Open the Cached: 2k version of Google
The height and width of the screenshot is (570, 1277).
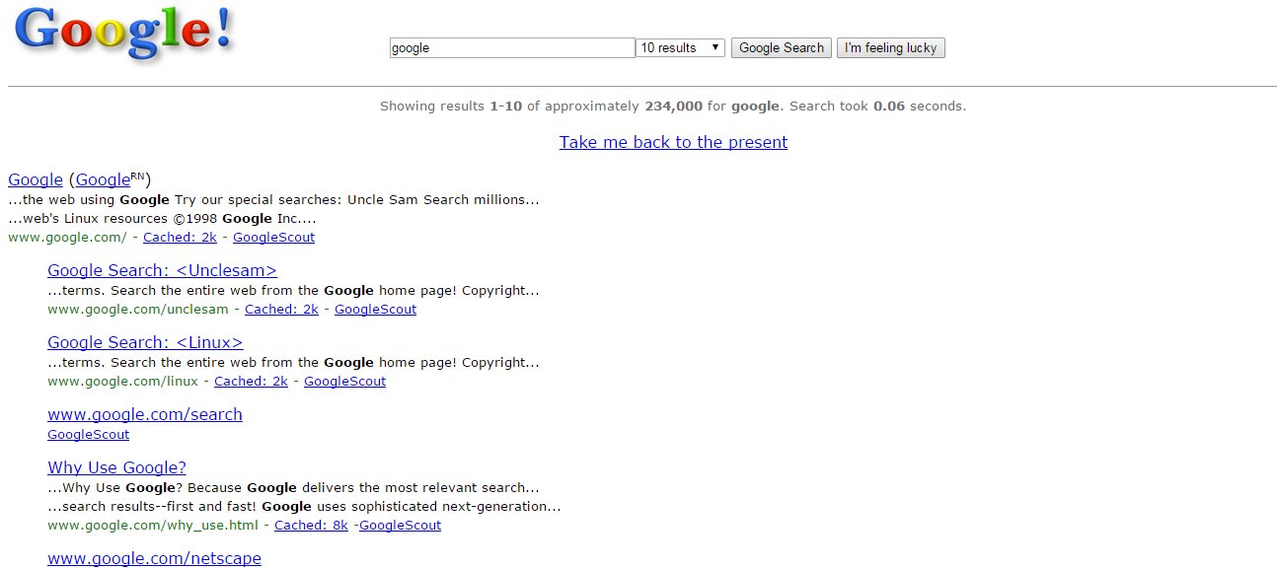180,237
